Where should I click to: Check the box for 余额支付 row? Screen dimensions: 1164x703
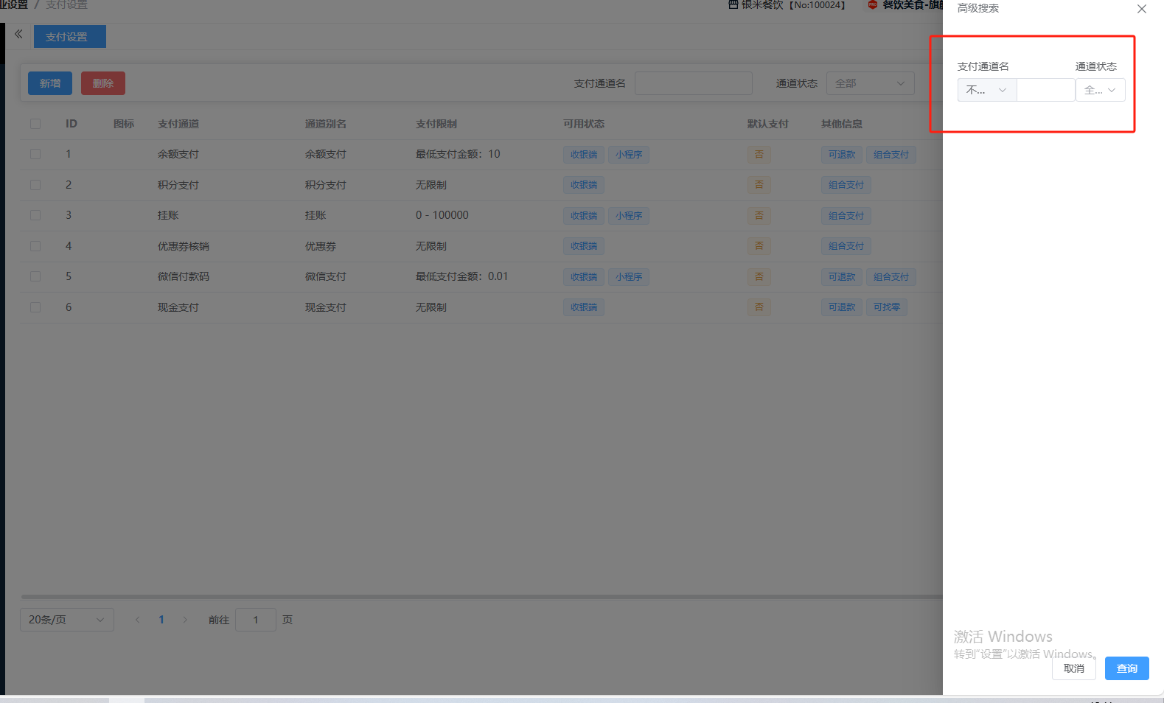coord(35,154)
